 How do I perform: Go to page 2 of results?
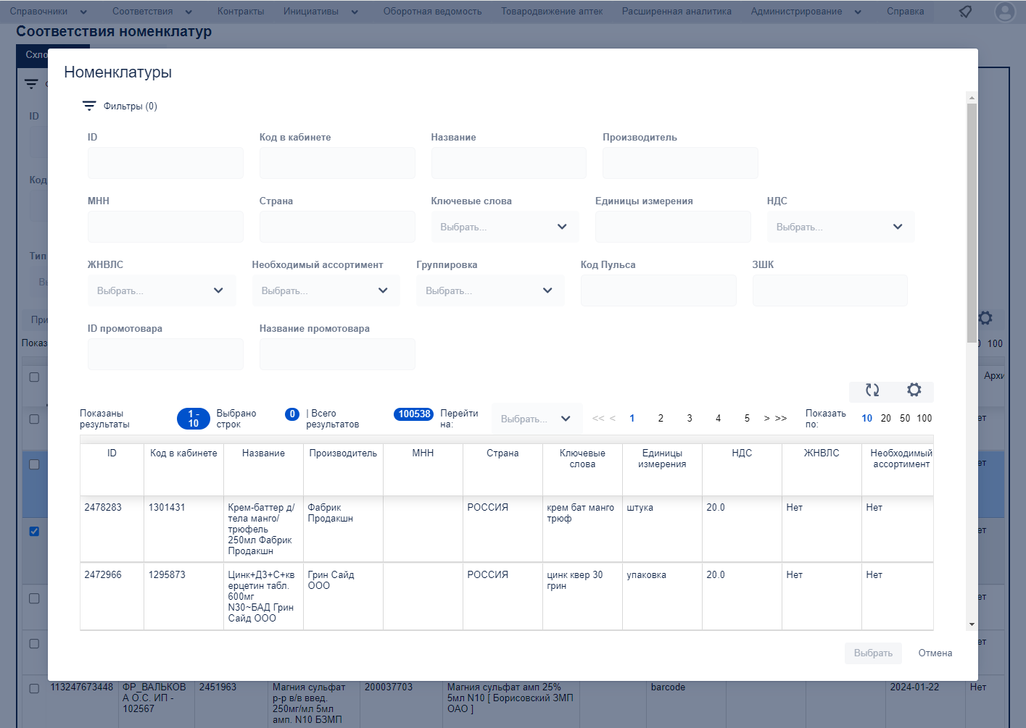[661, 418]
